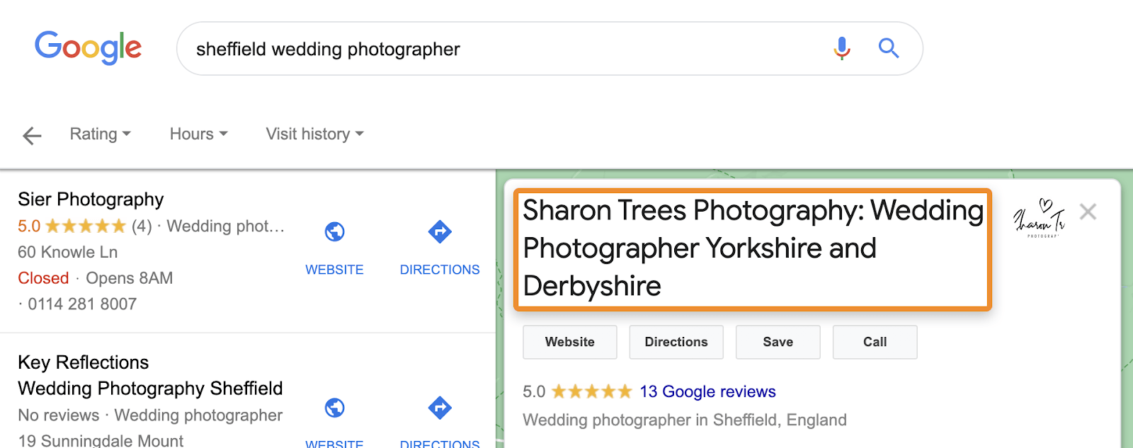Select the Sier Photography listing title
The image size is (1133, 448).
pyautogui.click(x=91, y=200)
